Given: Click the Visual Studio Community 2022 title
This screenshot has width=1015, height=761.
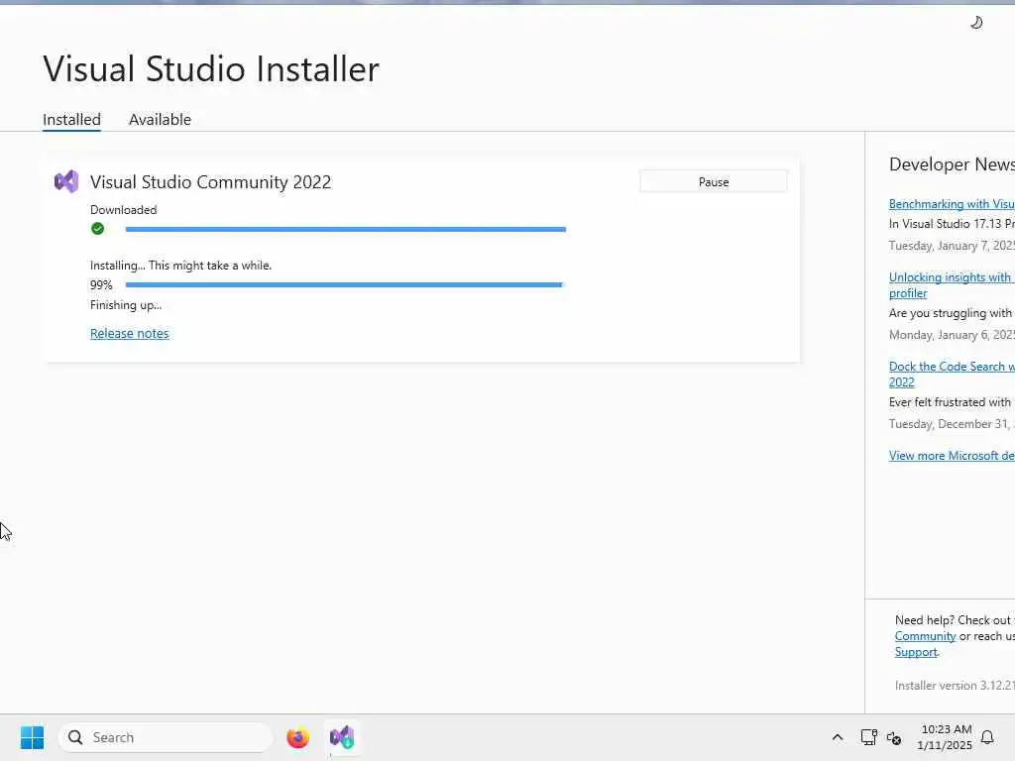Looking at the screenshot, I should [210, 182].
